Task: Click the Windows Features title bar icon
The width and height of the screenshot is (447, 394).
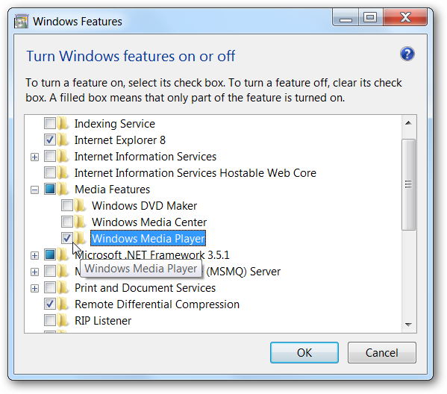Action: point(21,22)
